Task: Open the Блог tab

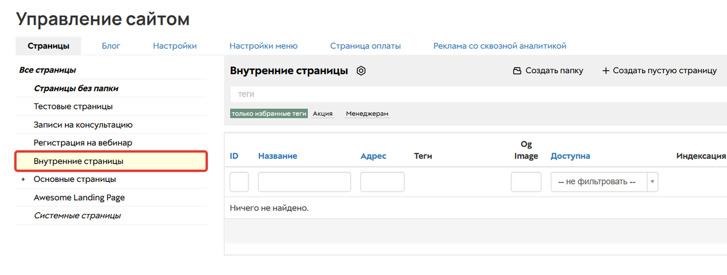Action: [x=111, y=46]
